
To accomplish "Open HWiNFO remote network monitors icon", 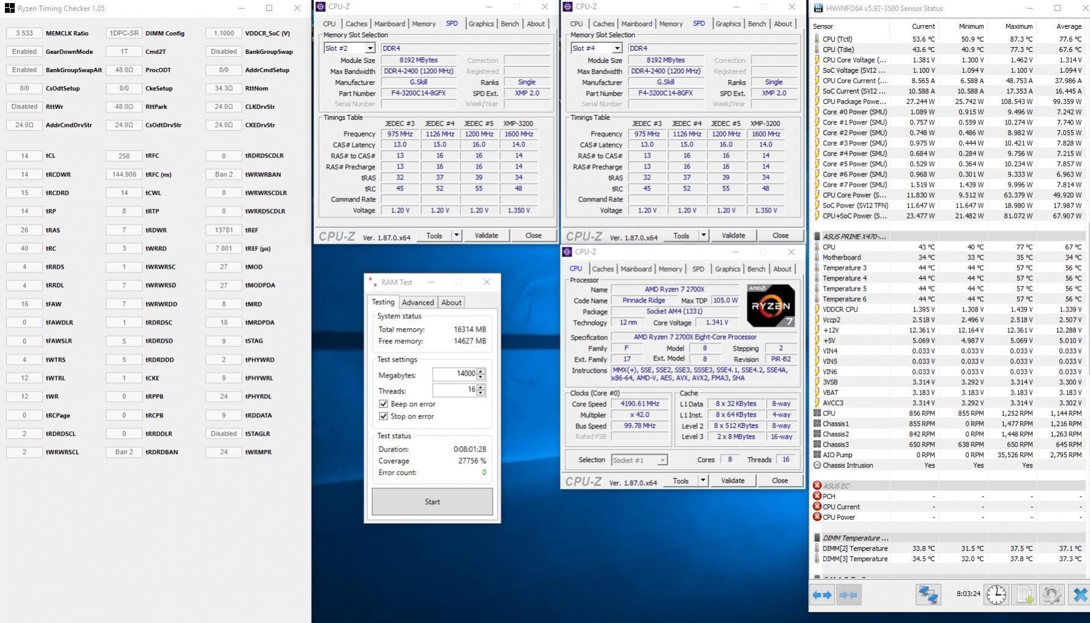I will click(928, 594).
